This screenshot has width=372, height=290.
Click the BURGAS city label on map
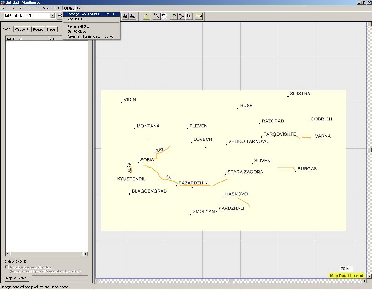pyautogui.click(x=307, y=169)
